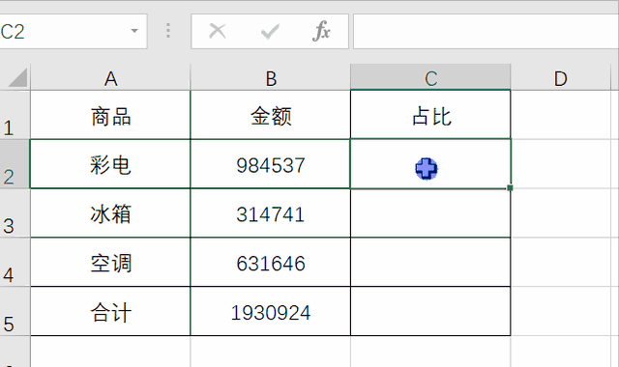The image size is (619, 367).
Task: Click the formula bar vertical dots handle
Action: tap(168, 31)
